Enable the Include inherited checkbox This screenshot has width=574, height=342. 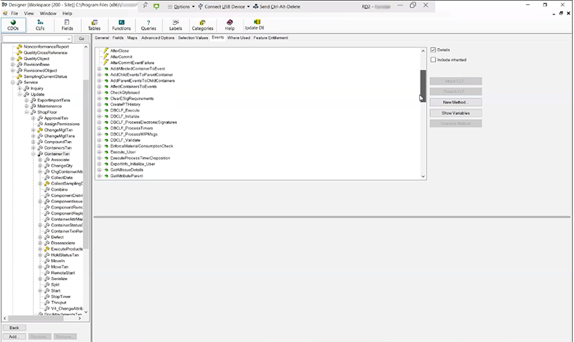coord(433,60)
